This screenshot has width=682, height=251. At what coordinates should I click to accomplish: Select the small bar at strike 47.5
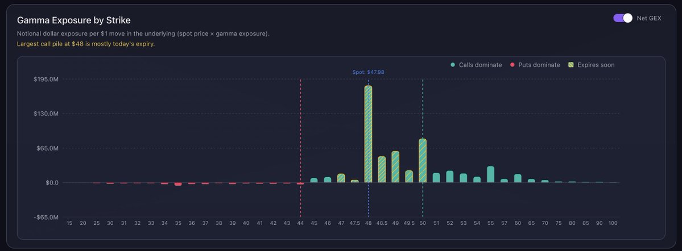355,181
